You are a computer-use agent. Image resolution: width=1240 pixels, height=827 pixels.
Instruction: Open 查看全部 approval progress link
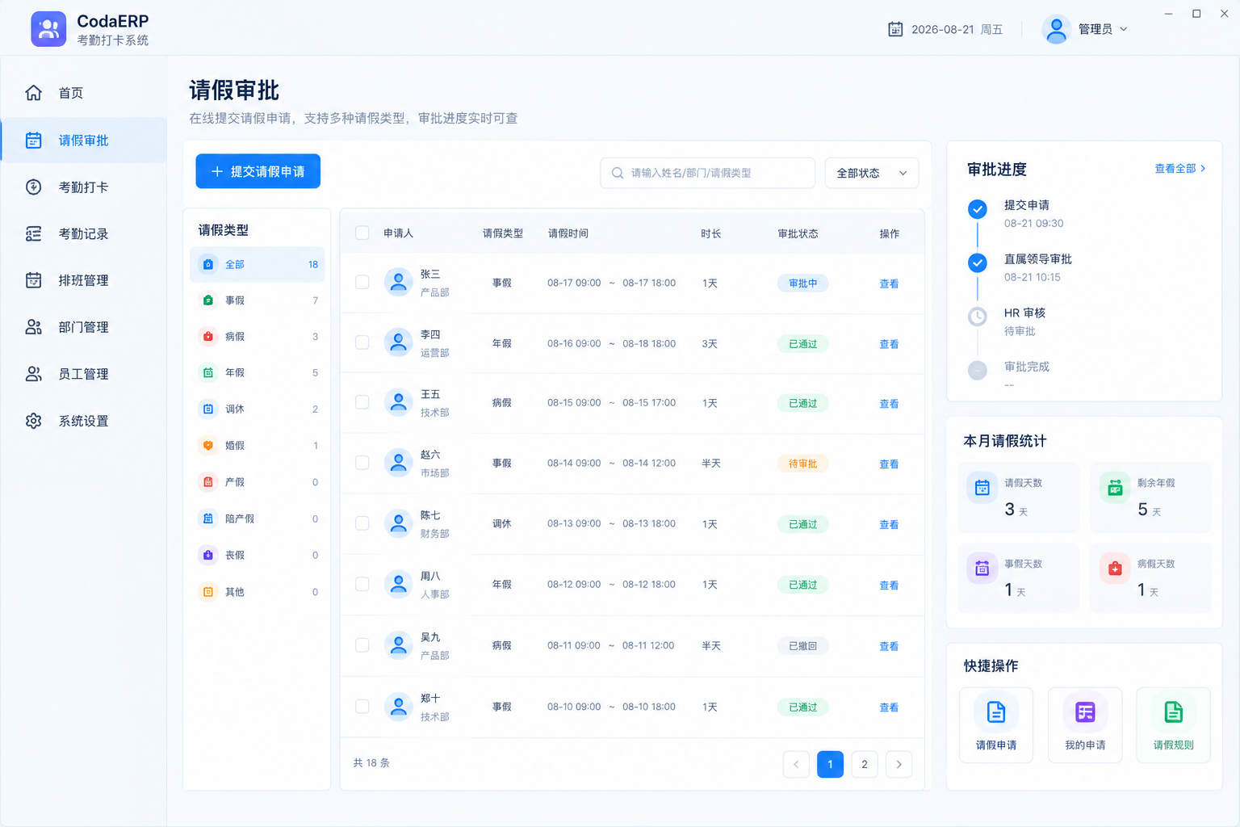1179,169
